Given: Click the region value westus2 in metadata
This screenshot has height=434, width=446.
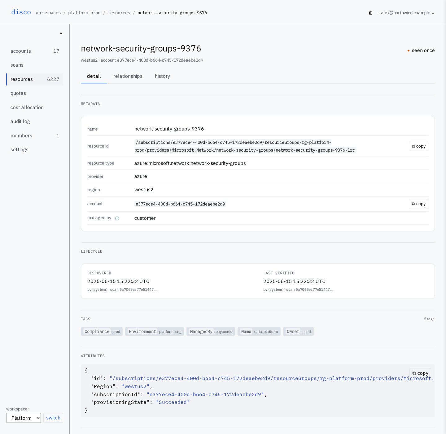Looking at the screenshot, I should (x=144, y=190).
